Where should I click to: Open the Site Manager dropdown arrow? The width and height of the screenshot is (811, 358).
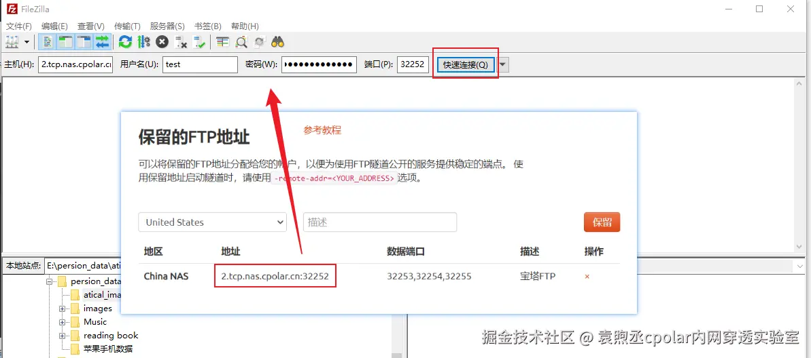(x=26, y=42)
